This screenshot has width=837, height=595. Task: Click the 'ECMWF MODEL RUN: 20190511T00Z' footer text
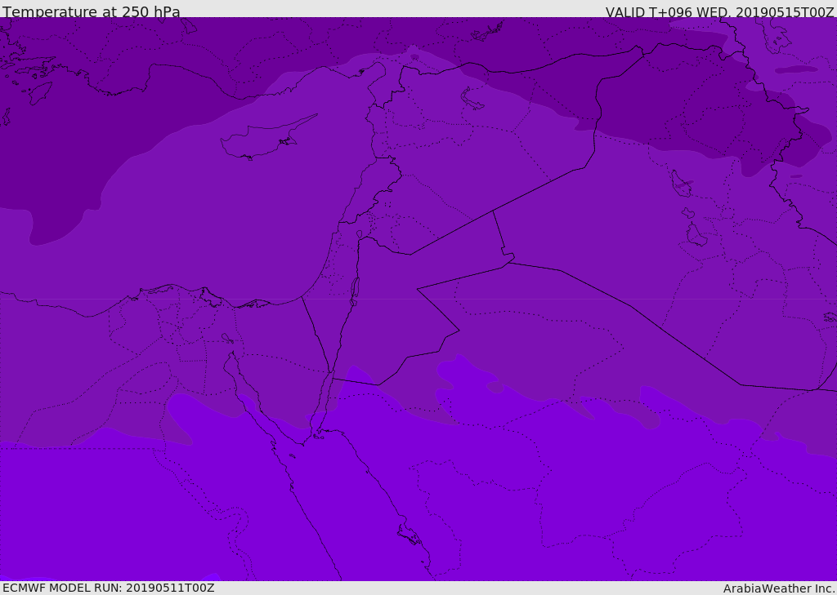point(109,588)
